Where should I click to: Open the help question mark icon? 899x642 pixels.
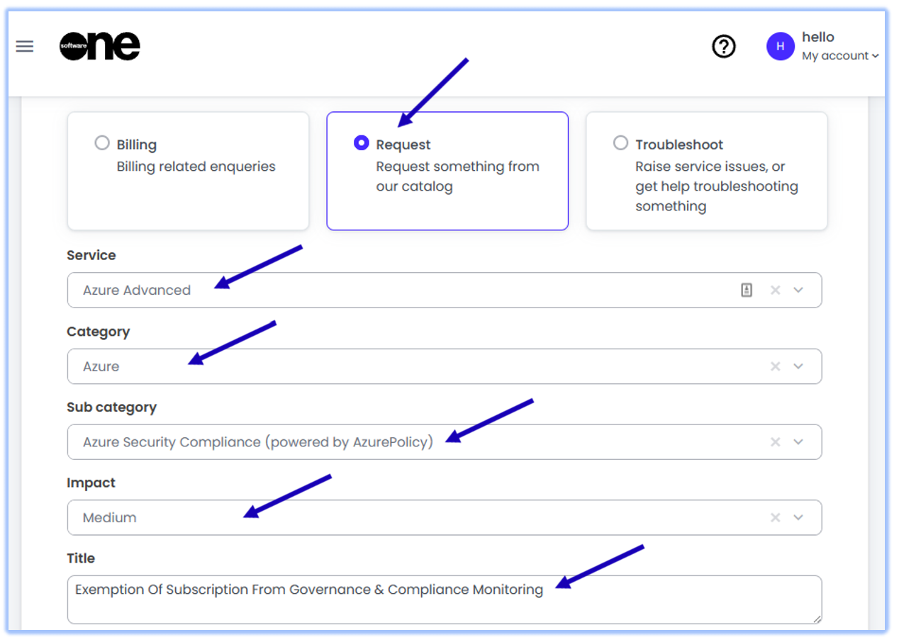pos(724,47)
